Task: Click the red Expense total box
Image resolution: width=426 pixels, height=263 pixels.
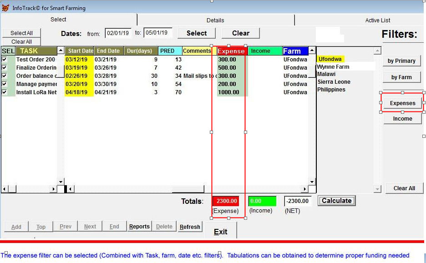Action: 225,201
